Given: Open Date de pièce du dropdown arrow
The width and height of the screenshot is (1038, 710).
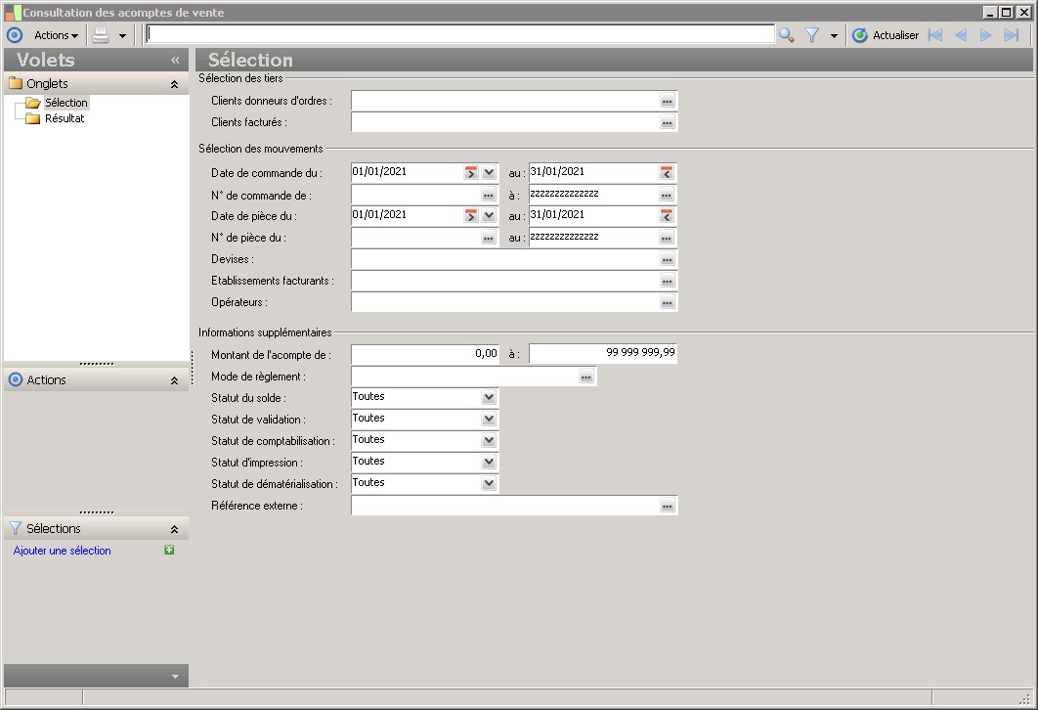Looking at the screenshot, I should (489, 216).
